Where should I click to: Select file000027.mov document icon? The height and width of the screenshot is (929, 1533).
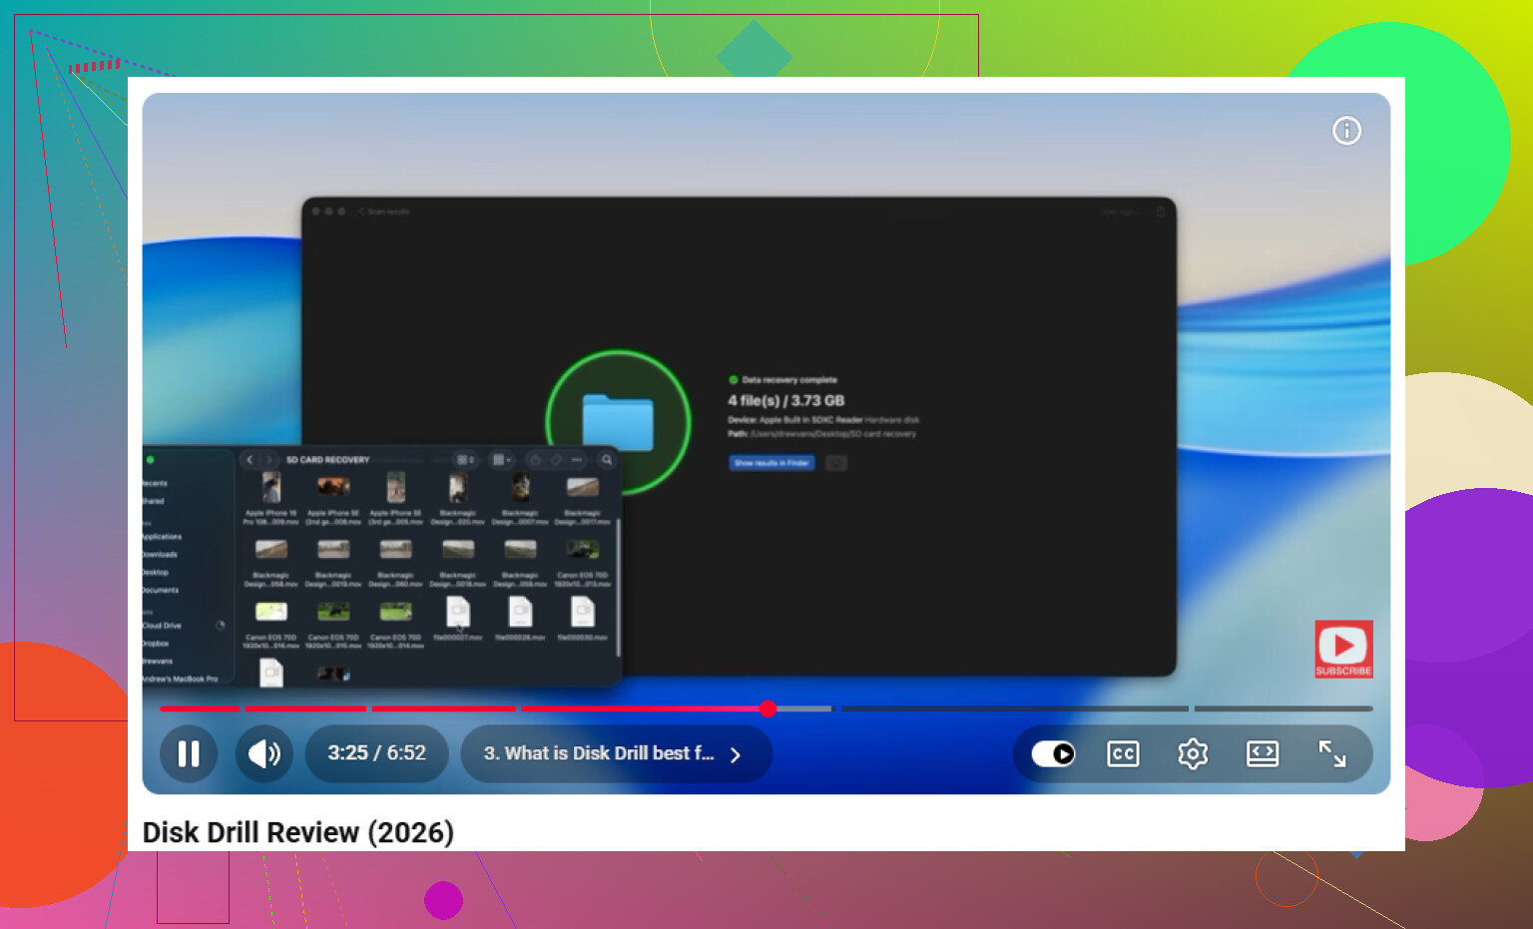click(x=458, y=612)
